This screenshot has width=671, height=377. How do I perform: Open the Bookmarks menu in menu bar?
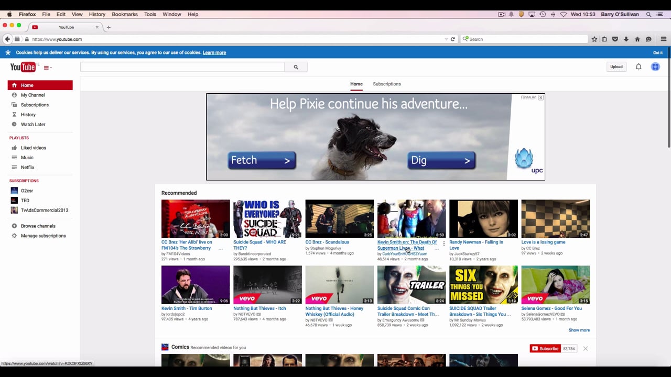[x=125, y=14]
